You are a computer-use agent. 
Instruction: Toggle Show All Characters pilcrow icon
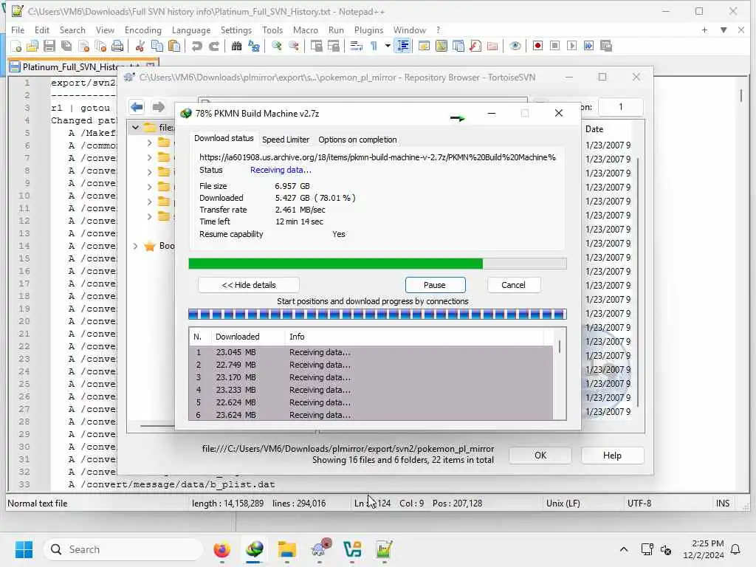(374, 47)
